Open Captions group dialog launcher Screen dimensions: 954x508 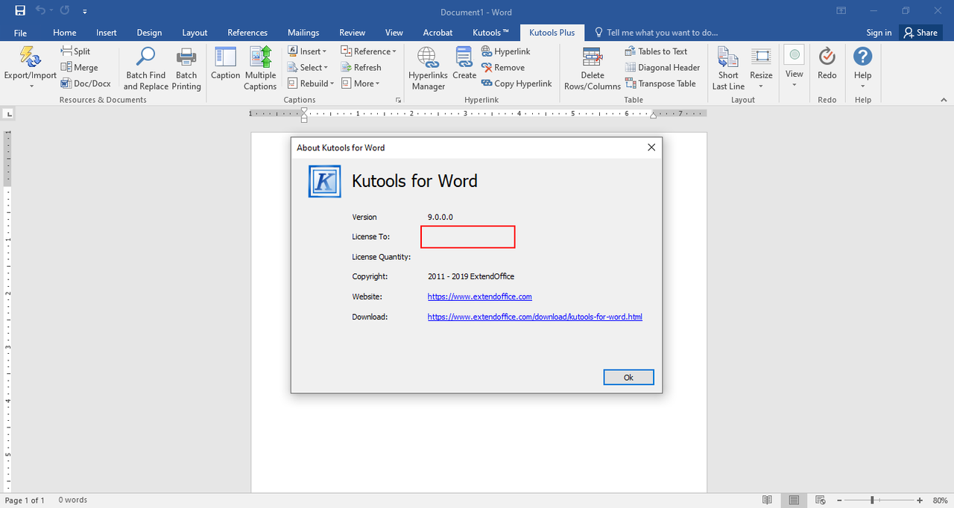[x=398, y=100]
